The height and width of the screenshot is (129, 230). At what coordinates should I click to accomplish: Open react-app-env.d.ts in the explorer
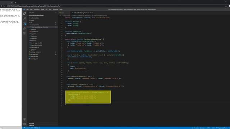click(x=37, y=43)
